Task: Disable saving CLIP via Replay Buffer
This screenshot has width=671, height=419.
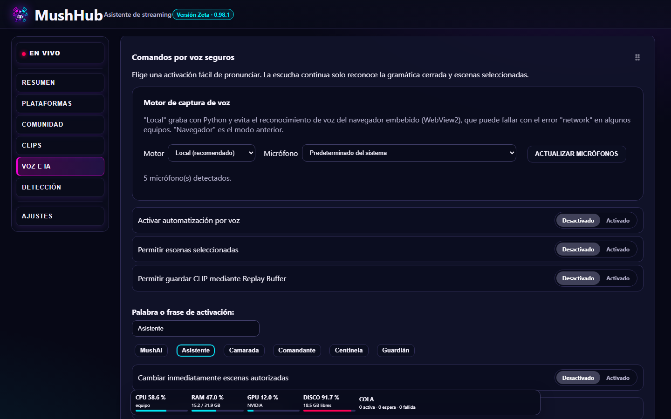Action: click(x=578, y=278)
